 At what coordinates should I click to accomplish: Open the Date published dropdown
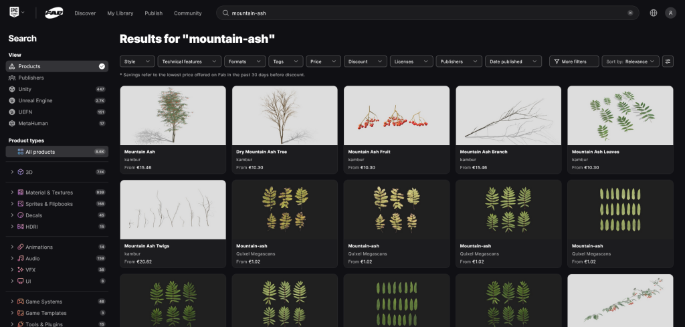point(513,62)
